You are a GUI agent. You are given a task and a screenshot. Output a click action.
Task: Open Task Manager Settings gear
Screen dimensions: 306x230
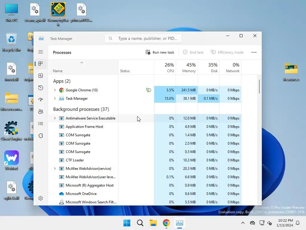41,198
